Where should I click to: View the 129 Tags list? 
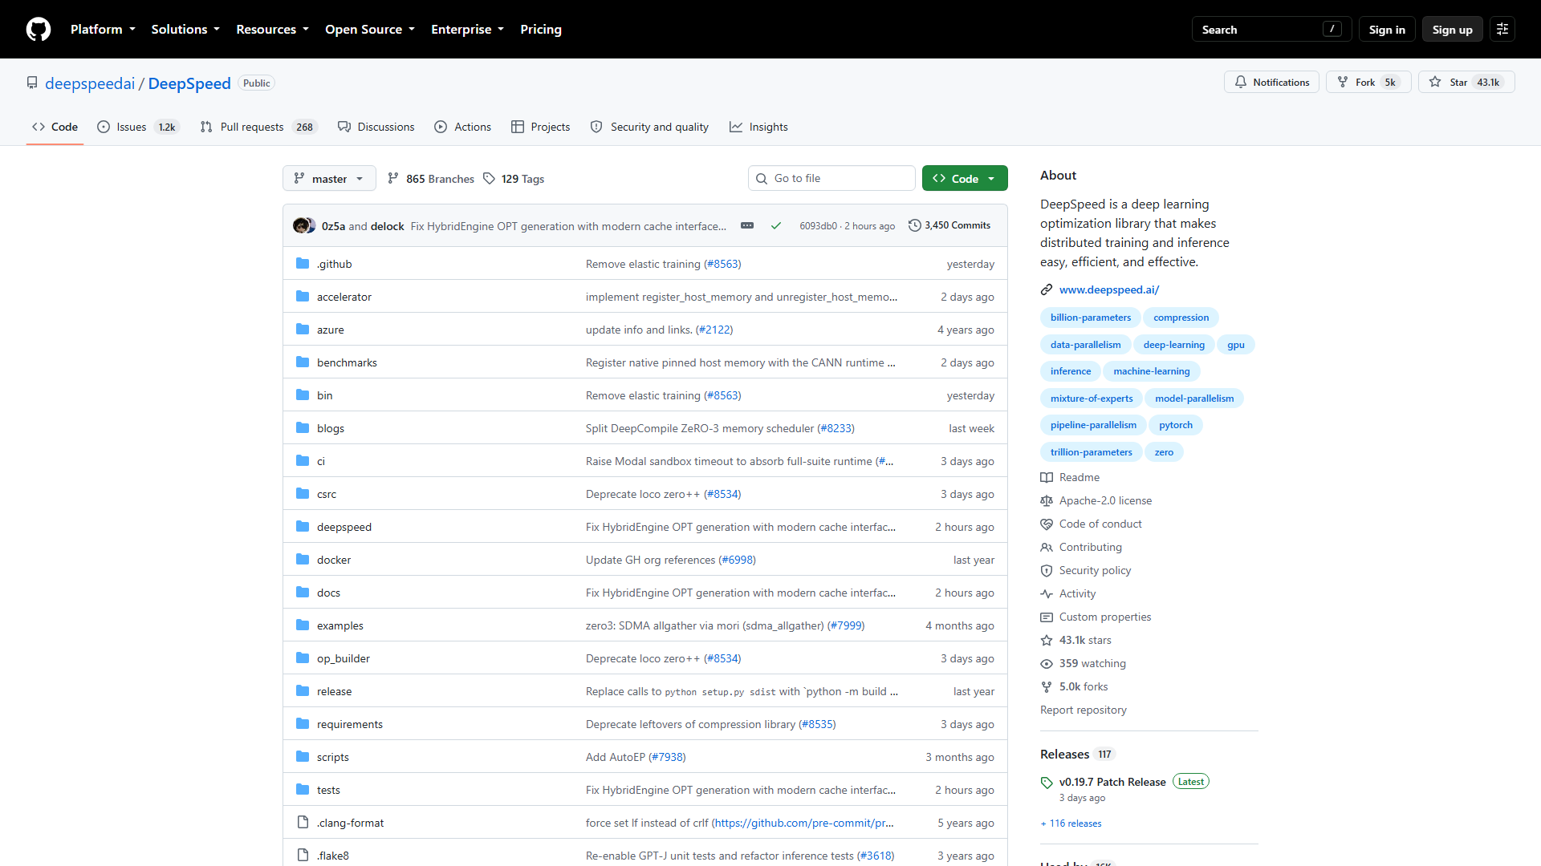514,179
